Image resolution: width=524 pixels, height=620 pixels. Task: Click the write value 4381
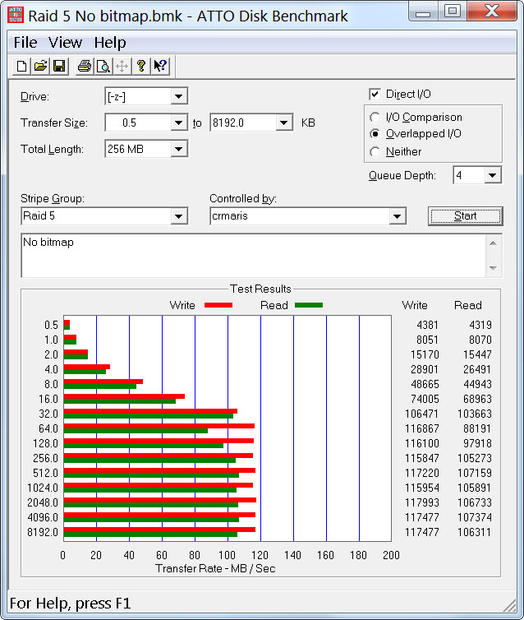[427, 325]
